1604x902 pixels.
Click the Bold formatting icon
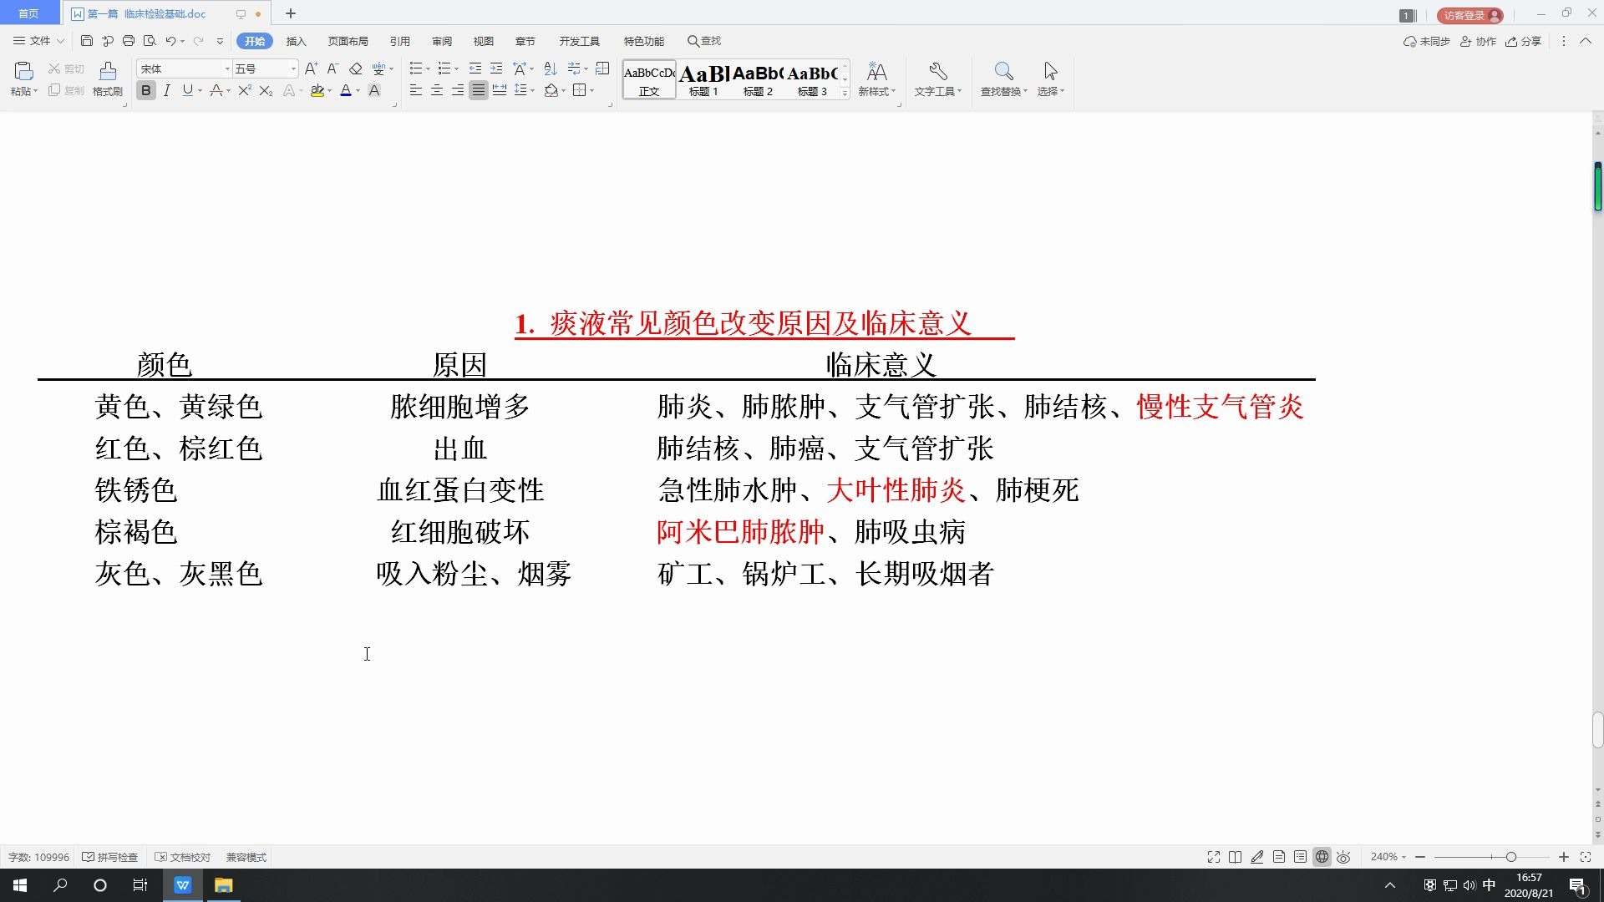145,90
